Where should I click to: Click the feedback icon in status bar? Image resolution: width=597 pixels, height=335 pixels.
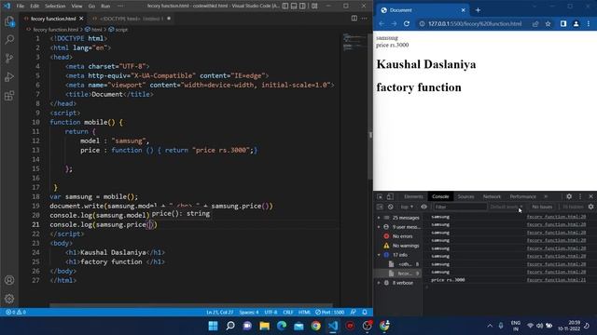coord(354,313)
